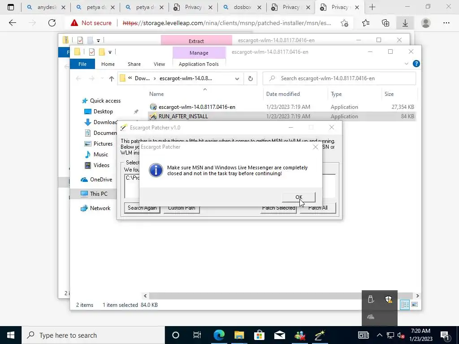Click the Patch All button

[318, 208]
